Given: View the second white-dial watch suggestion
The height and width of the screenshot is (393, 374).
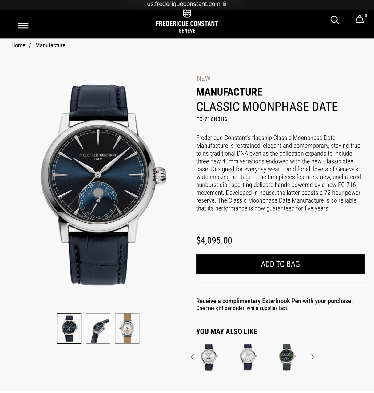Looking at the screenshot, I should (248, 357).
